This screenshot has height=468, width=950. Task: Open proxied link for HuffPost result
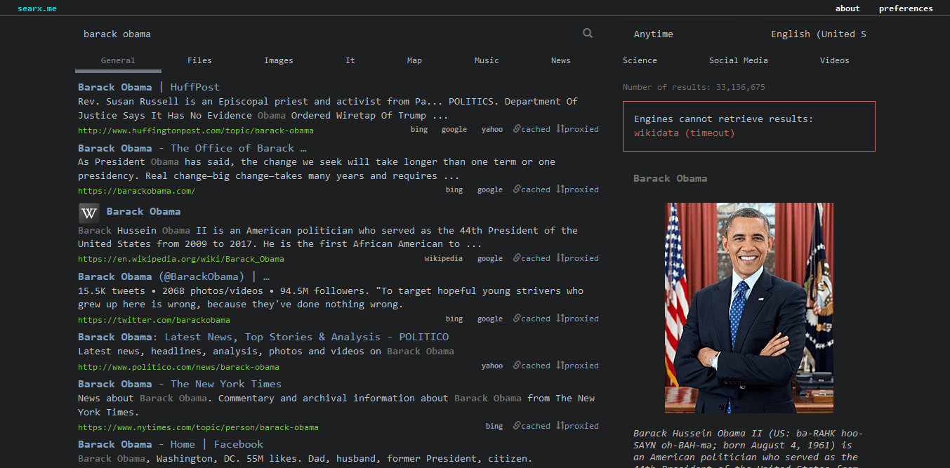pyautogui.click(x=577, y=129)
